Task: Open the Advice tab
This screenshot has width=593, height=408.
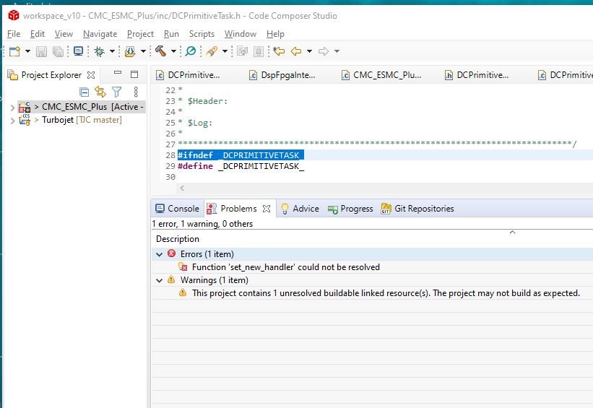Action: pos(300,209)
